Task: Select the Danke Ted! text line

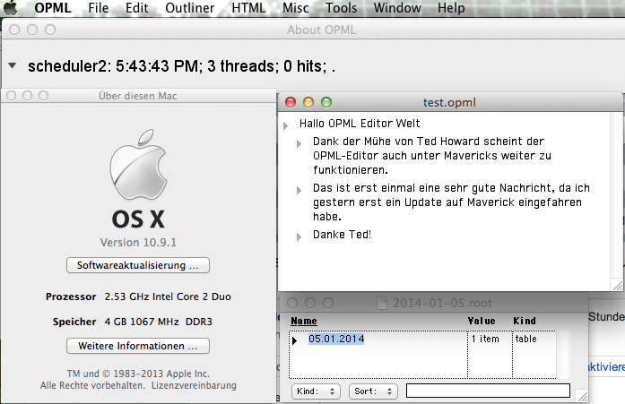Action: point(342,235)
